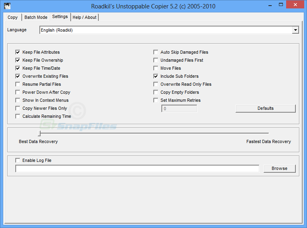
Task: Select the Settings tab
Action: click(x=60, y=16)
